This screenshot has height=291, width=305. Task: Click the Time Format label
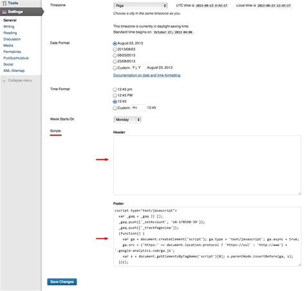pyautogui.click(x=60, y=89)
